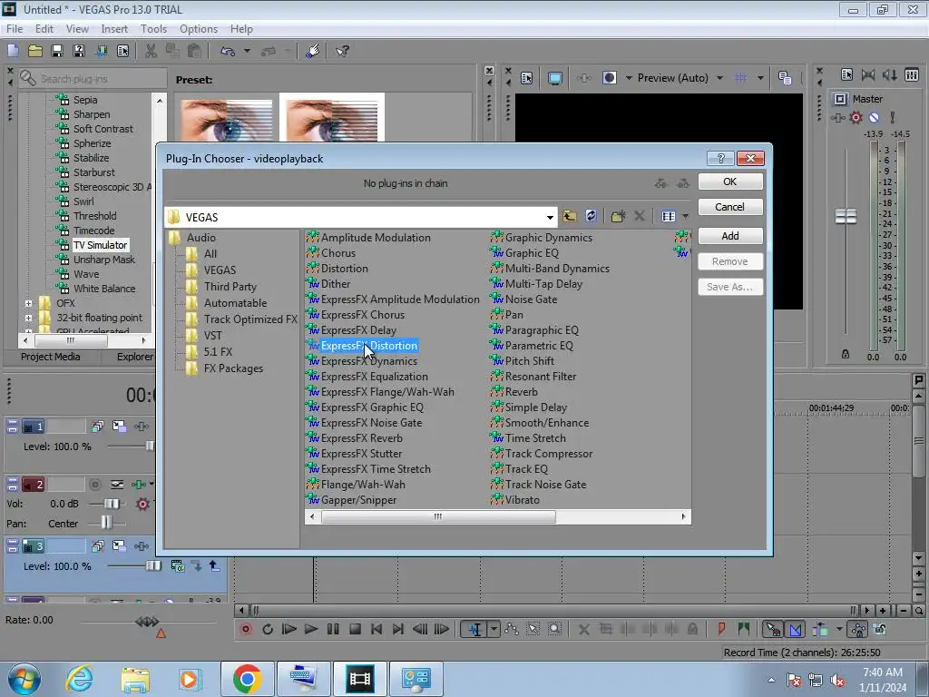The width and height of the screenshot is (929, 697).
Task: Click Cancel in the Plug-In Chooser
Action: coord(730,207)
